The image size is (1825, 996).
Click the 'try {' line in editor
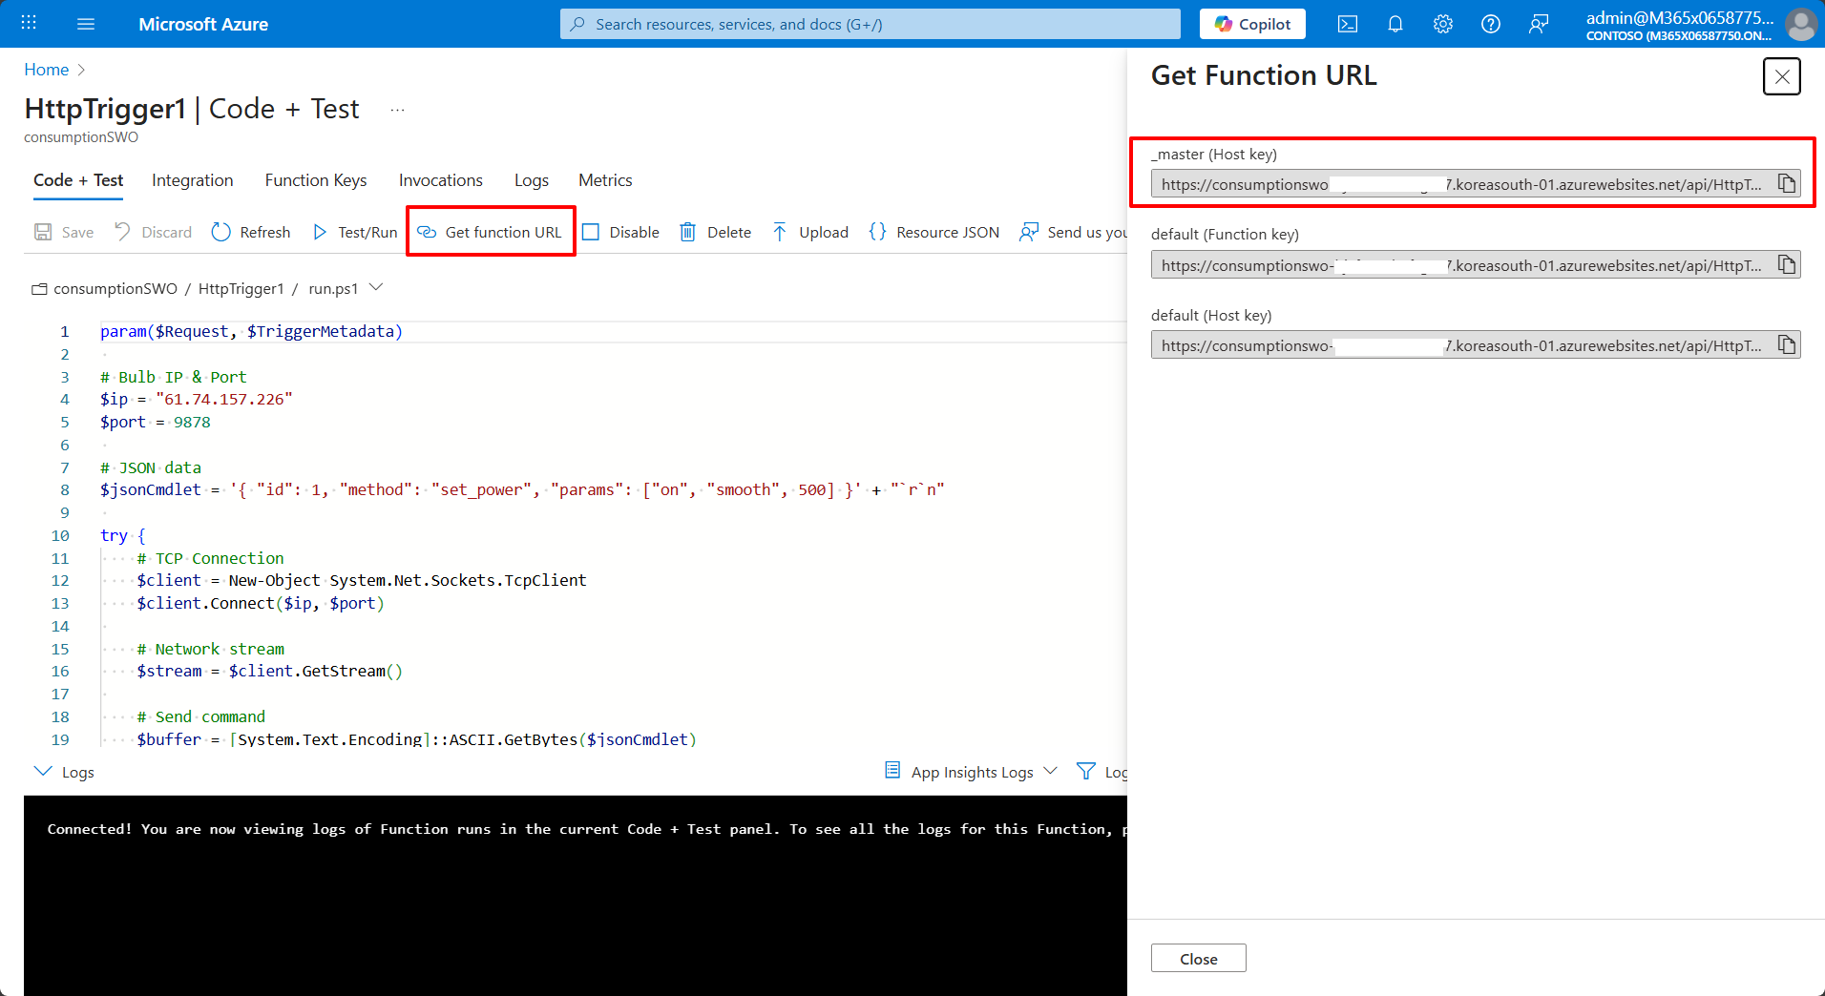pos(122,535)
